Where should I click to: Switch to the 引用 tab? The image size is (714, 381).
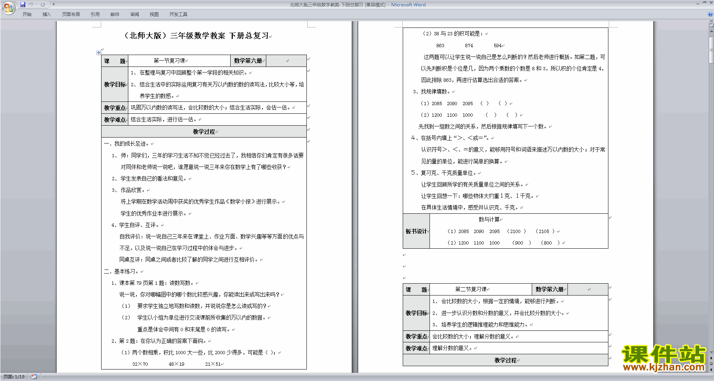pyautogui.click(x=95, y=14)
